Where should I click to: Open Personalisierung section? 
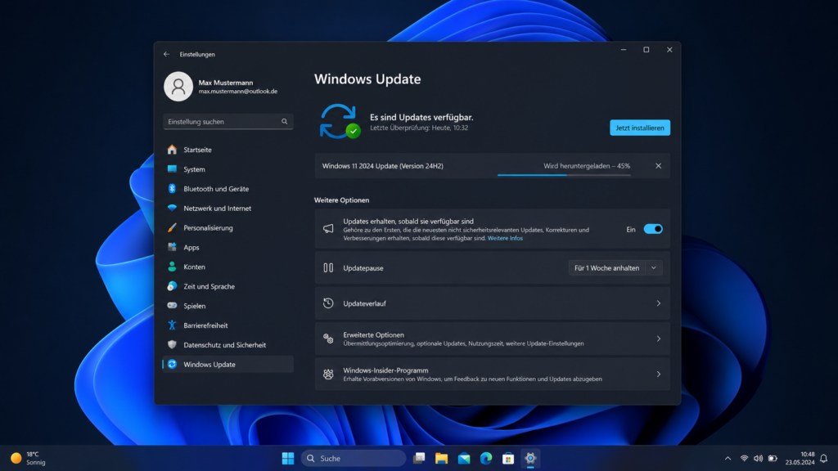coord(228,227)
